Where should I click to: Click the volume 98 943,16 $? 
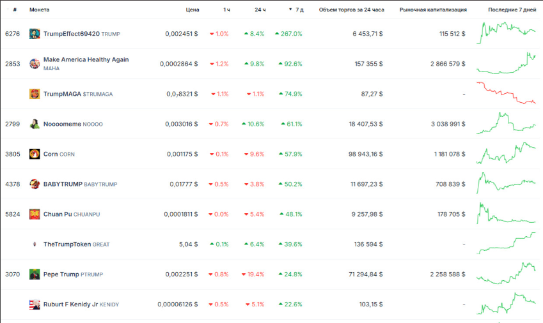tap(366, 154)
